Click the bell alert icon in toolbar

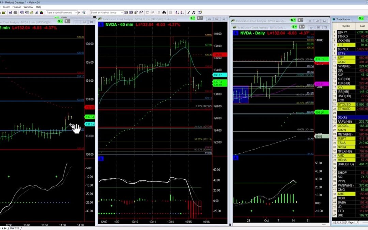click(x=159, y=13)
